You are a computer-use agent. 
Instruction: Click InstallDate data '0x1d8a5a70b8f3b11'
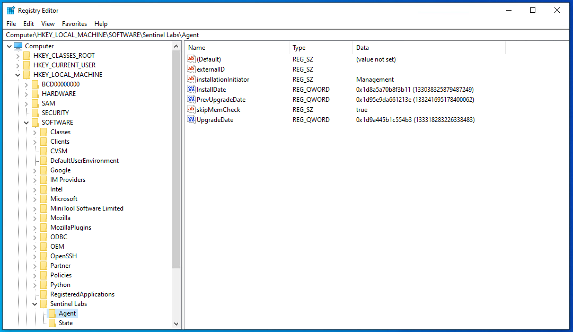(x=383, y=90)
